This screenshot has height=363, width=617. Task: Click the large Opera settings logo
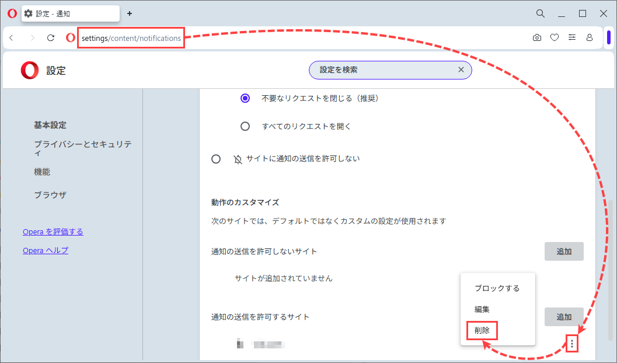[x=30, y=71]
